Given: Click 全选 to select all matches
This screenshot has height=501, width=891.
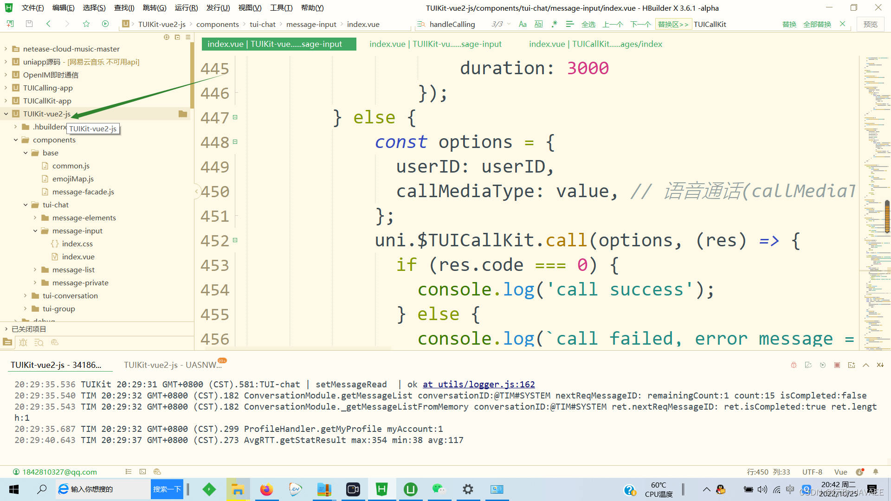Looking at the screenshot, I should [x=588, y=24].
